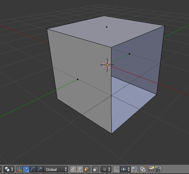Toggle automatic vertex merge icon
Screen dimensions: 189x174
click(x=143, y=169)
